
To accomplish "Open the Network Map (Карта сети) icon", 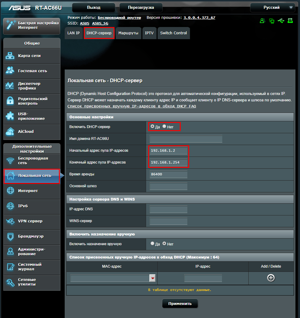I will click(x=10, y=56).
